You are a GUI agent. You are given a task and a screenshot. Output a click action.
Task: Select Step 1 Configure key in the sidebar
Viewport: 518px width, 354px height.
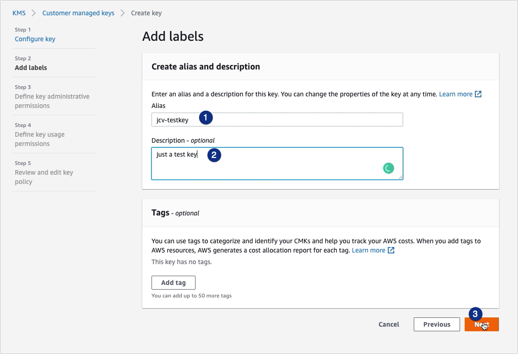coord(35,39)
